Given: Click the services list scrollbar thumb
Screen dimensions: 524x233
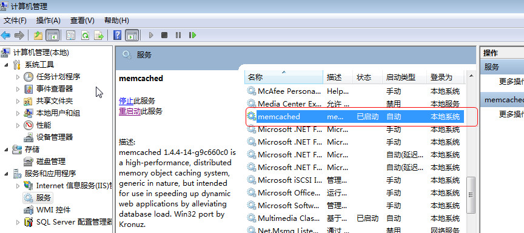Looking at the screenshot, I should click(471, 195).
